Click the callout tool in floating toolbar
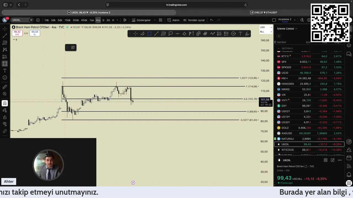353x198 pixels. coord(170,34)
